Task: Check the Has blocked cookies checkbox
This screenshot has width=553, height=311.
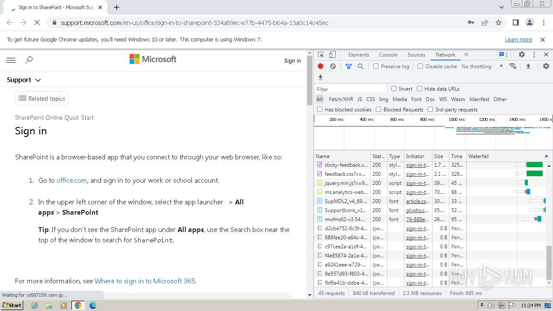Action: 320,110
